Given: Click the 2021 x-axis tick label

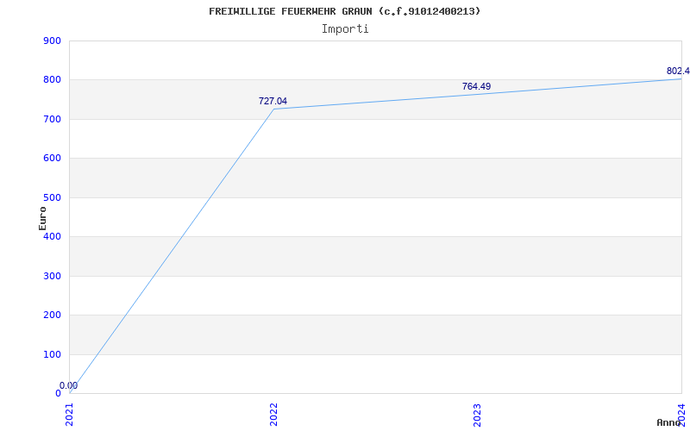Looking at the screenshot, I should pos(70,414).
